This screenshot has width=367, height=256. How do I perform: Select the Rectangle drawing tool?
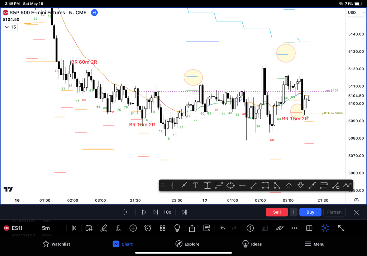pos(265,185)
